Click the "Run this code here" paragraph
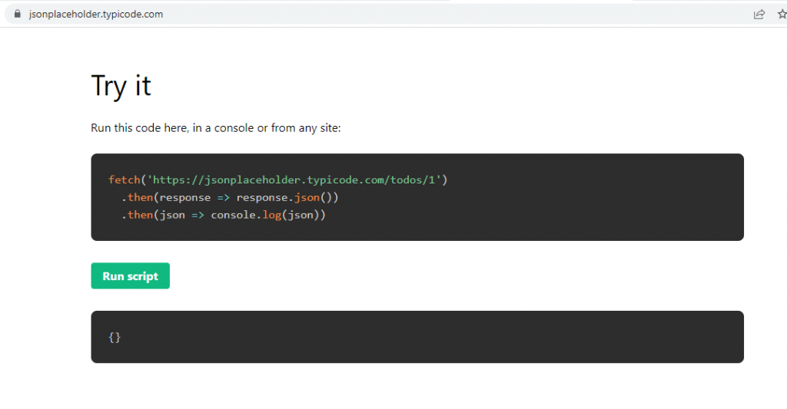The height and width of the screenshot is (409, 787). click(x=215, y=128)
